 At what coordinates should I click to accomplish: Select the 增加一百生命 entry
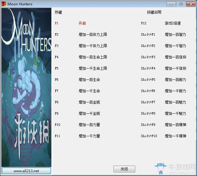(89, 80)
